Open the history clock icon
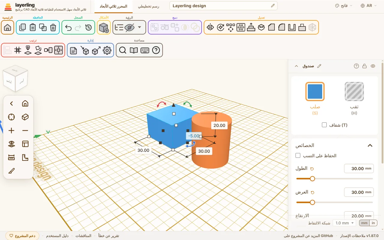Image resolution: width=384 pixels, height=240 pixels. [88, 28]
